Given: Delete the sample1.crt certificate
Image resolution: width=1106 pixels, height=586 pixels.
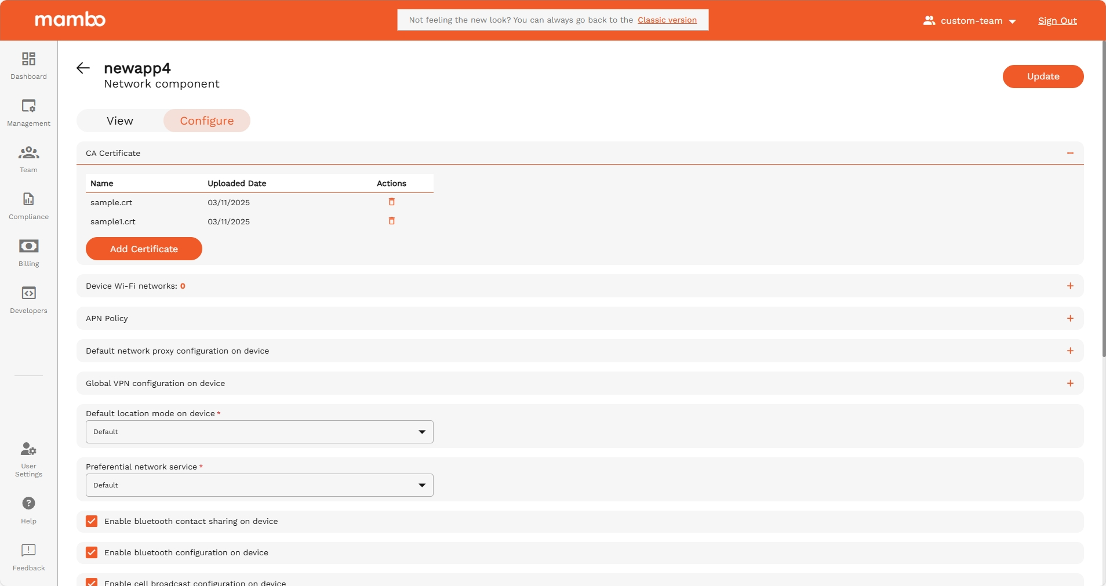Looking at the screenshot, I should [391, 221].
